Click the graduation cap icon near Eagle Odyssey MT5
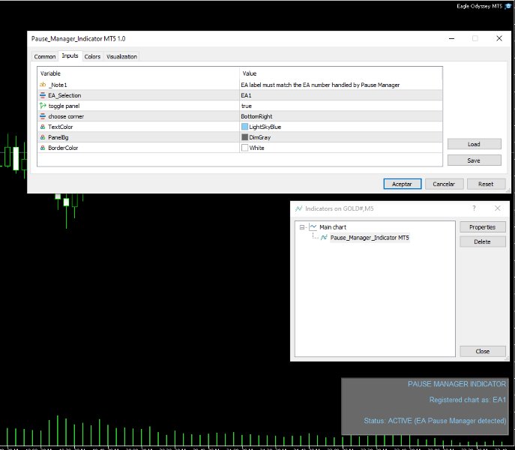The width and height of the screenshot is (515, 450). click(508, 6)
